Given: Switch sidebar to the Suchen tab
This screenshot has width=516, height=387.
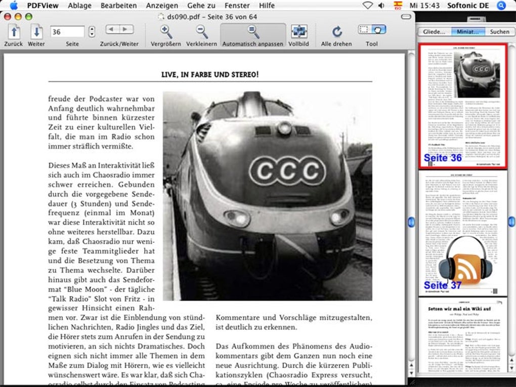Looking at the screenshot, I should (x=499, y=31).
